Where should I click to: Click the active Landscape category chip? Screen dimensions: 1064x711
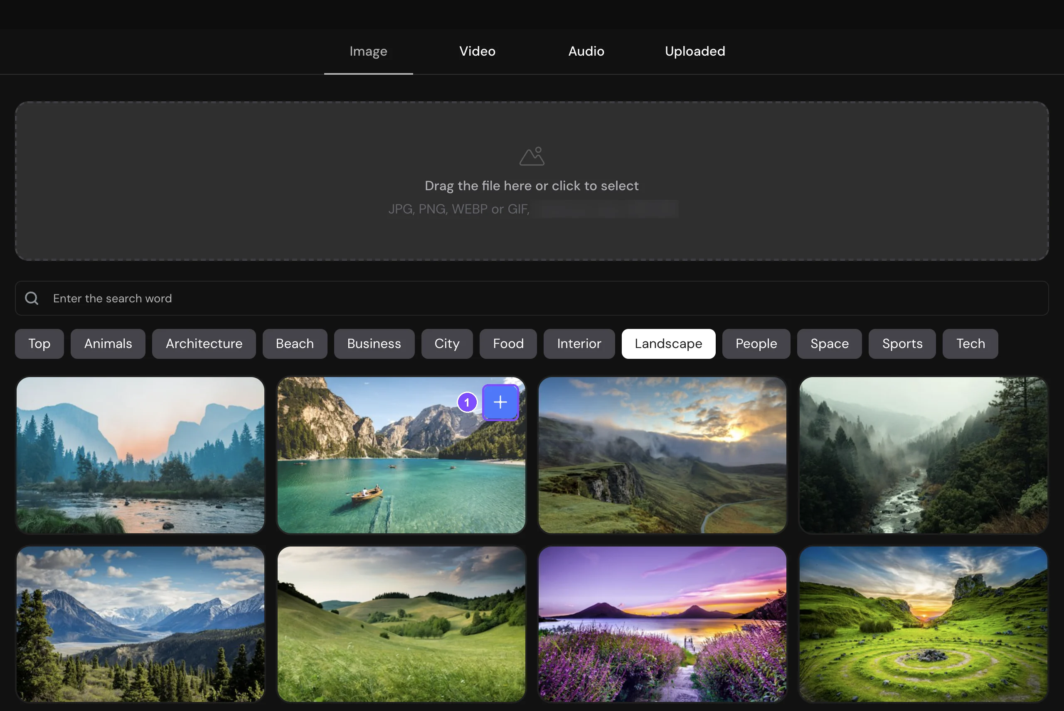pos(668,344)
